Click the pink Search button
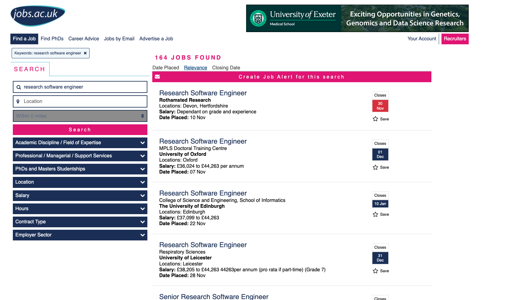506x300 pixels. (80, 130)
